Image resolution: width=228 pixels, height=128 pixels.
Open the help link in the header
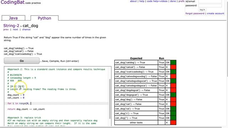[142, 1]
